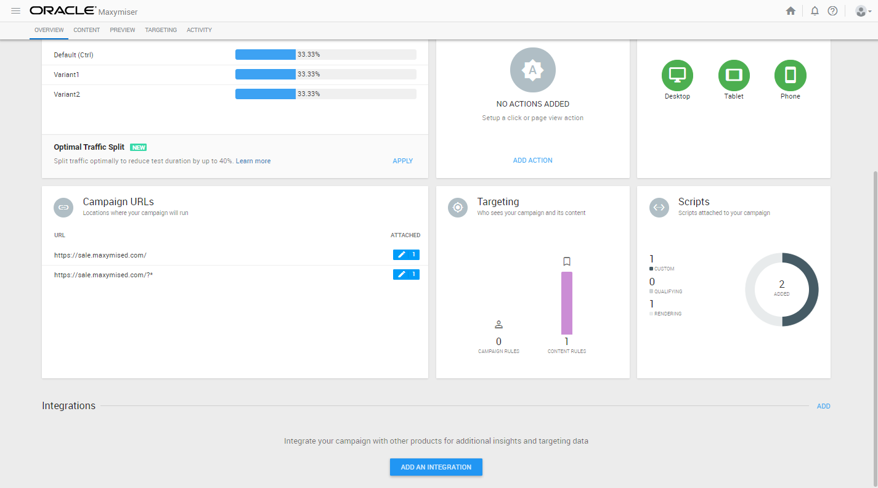The image size is (878, 488).
Task: Click the campaign rules person icon
Action: pyautogui.click(x=499, y=325)
